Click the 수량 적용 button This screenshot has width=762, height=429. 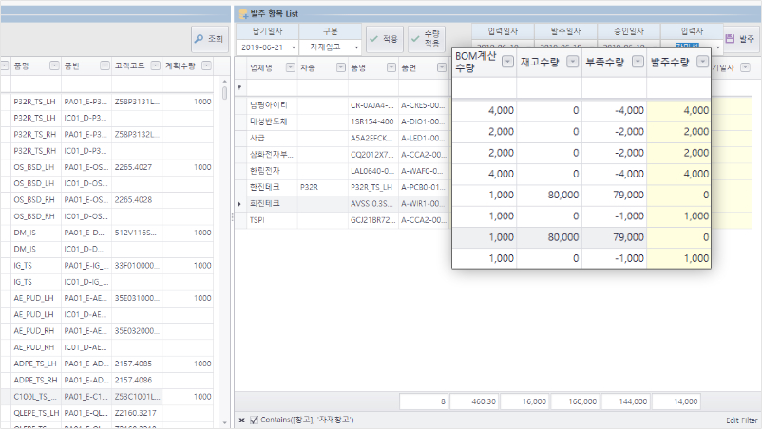[426, 39]
